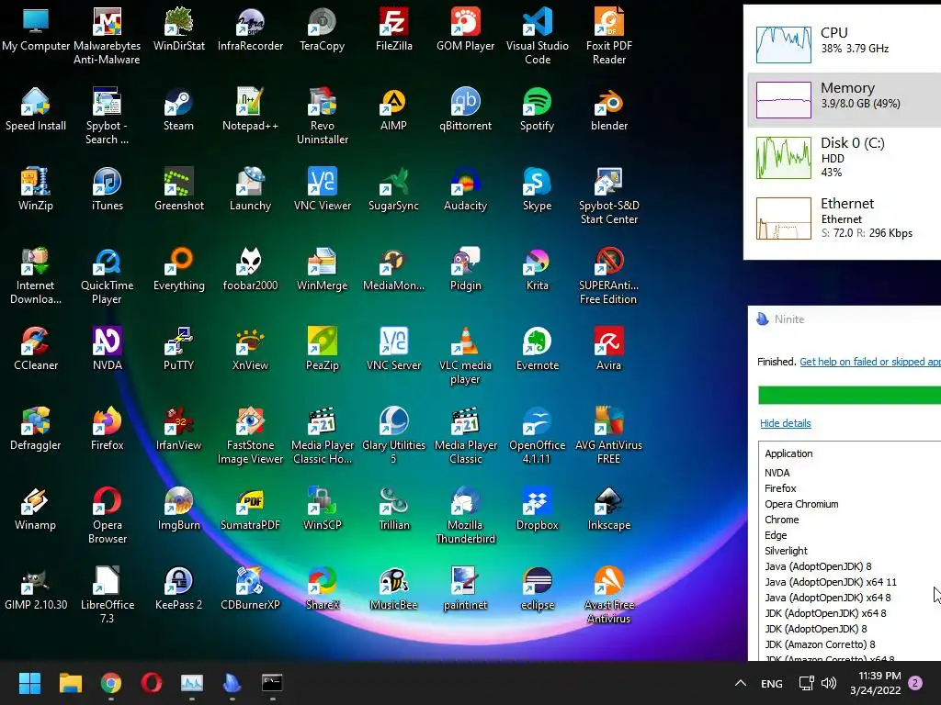Screen dimensions: 941x705
Task: Open the iTunes desktop shortcut
Action: tap(107, 189)
